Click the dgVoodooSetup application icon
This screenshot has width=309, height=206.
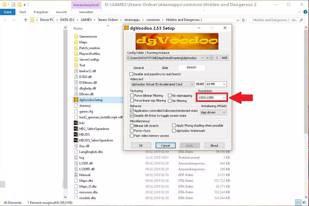pos(76,100)
